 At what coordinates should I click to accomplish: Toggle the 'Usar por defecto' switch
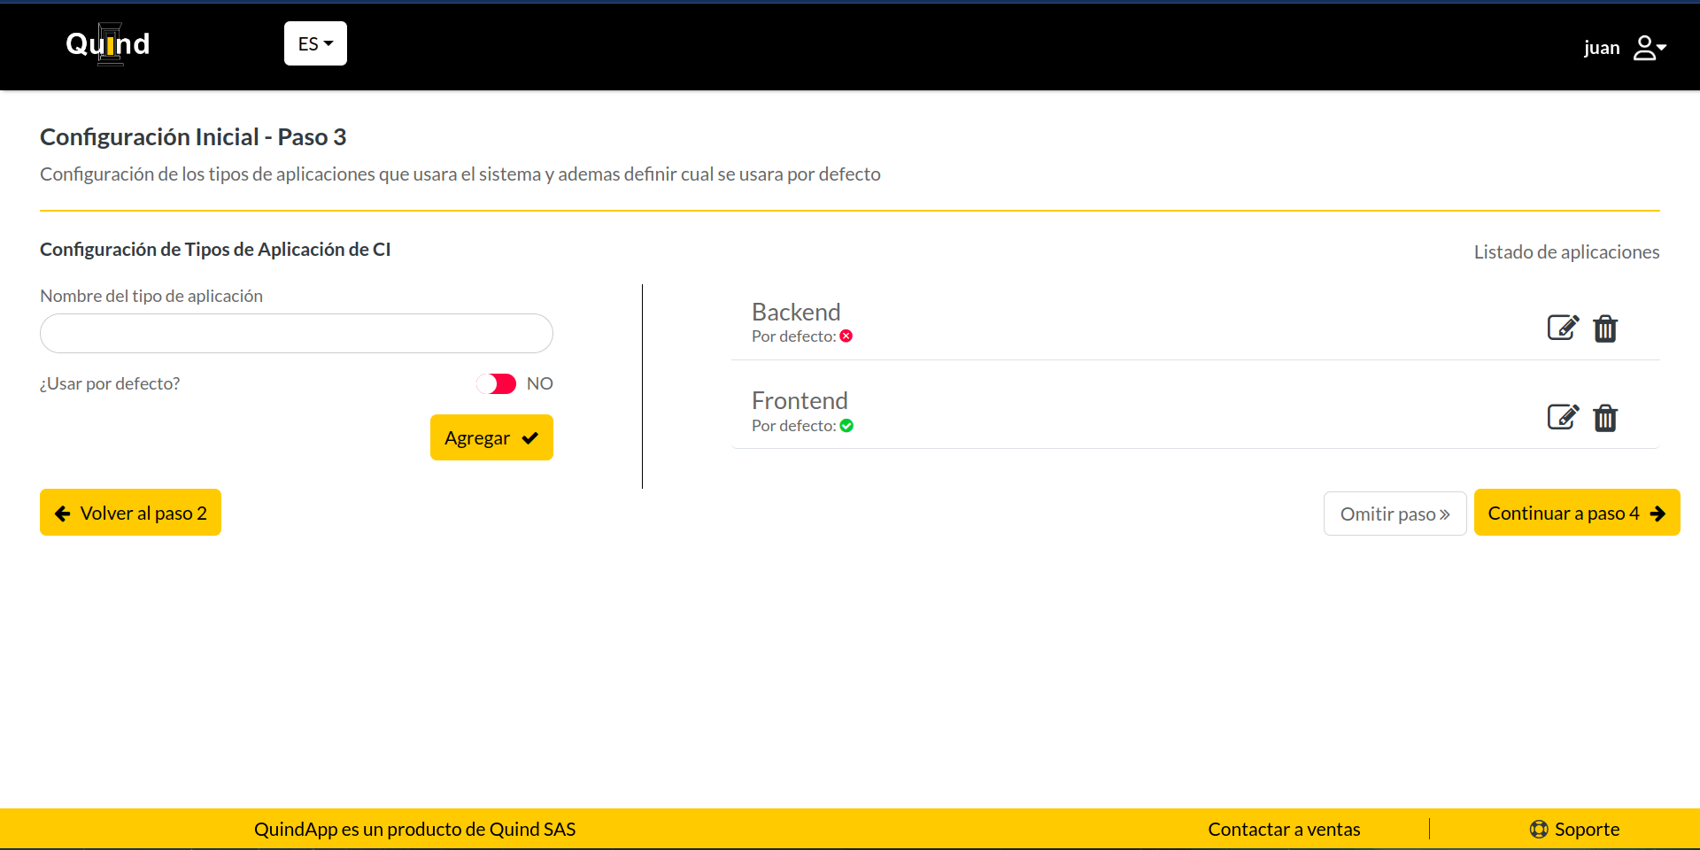coord(496,383)
